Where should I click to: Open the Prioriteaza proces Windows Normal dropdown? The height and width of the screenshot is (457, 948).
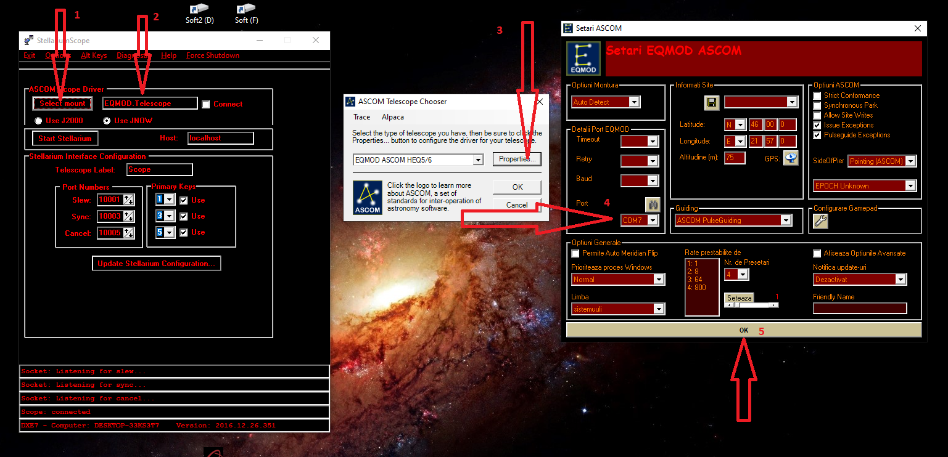659,280
